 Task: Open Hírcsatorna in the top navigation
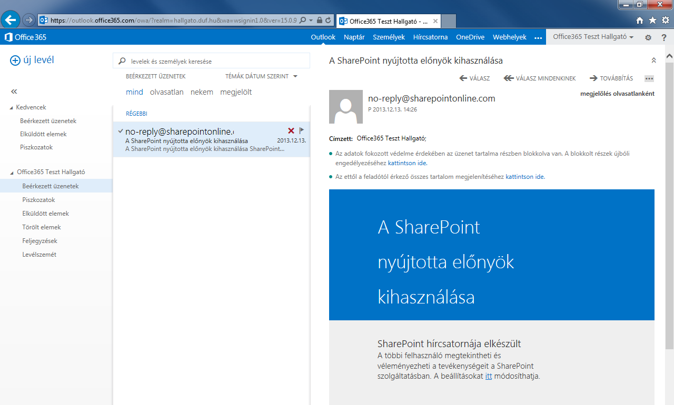click(430, 37)
